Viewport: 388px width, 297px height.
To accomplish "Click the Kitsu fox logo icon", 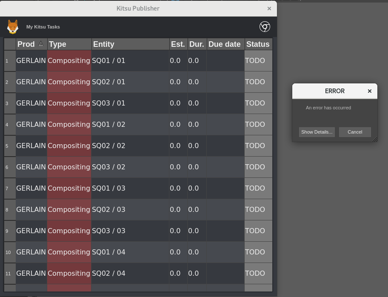I will [13, 26].
